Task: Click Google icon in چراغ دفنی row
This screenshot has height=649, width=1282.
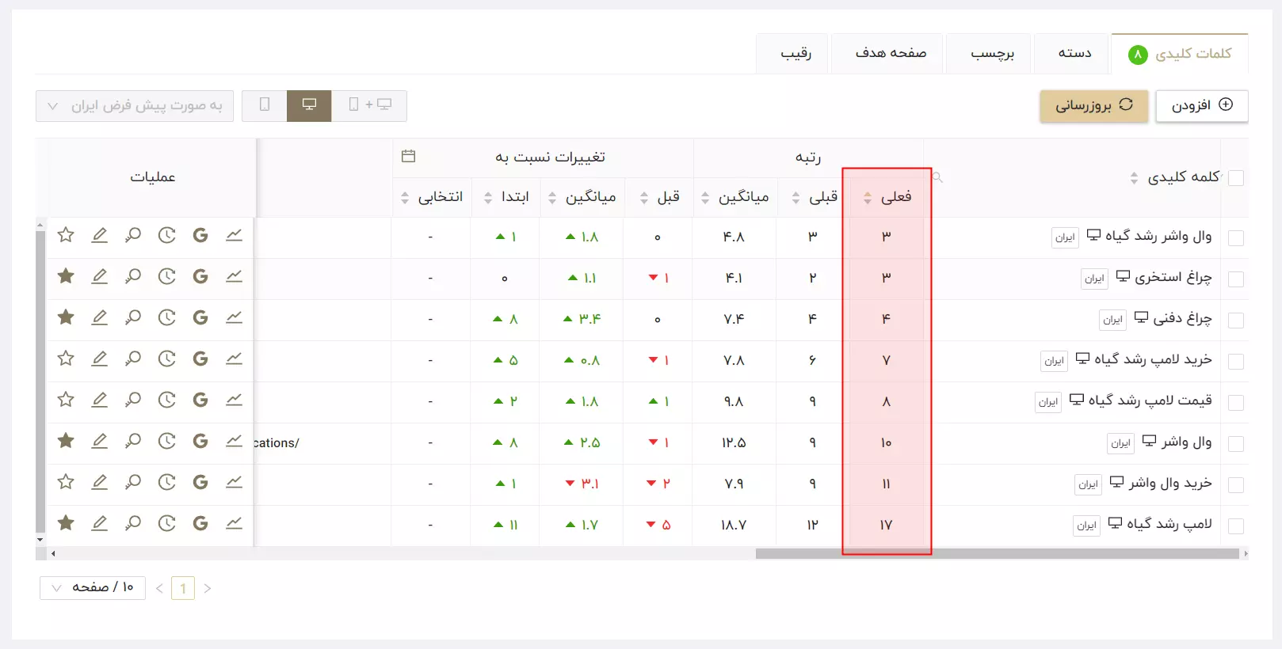Action: tap(200, 317)
